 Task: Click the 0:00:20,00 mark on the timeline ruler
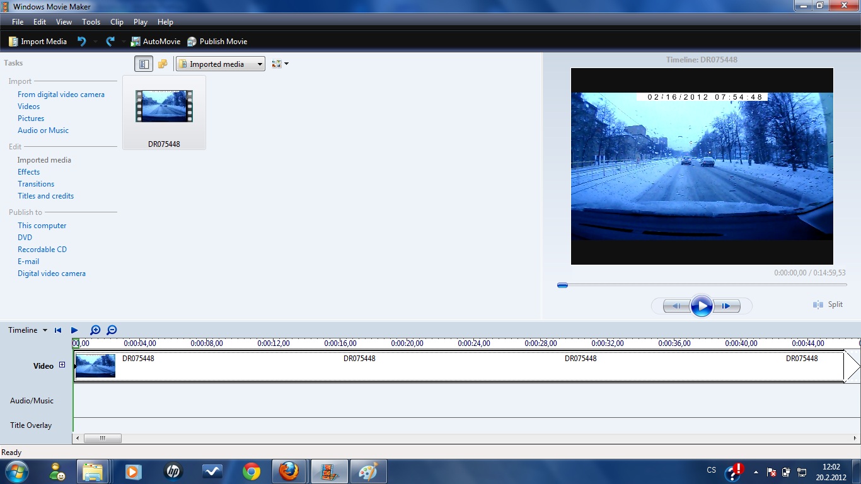[407, 343]
